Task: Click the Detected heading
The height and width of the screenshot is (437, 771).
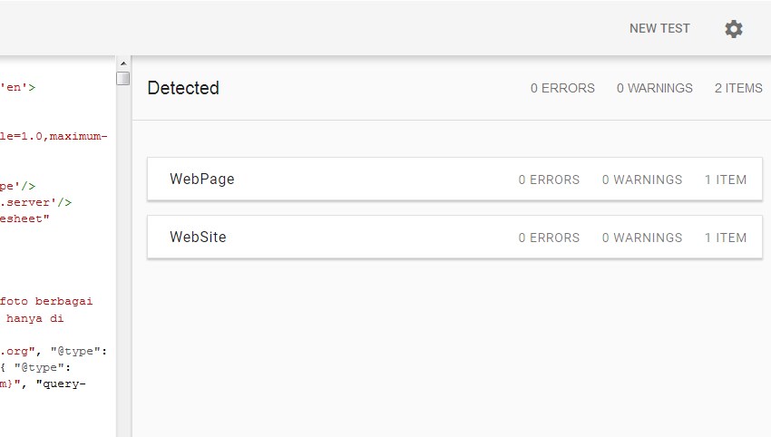Action: [183, 88]
